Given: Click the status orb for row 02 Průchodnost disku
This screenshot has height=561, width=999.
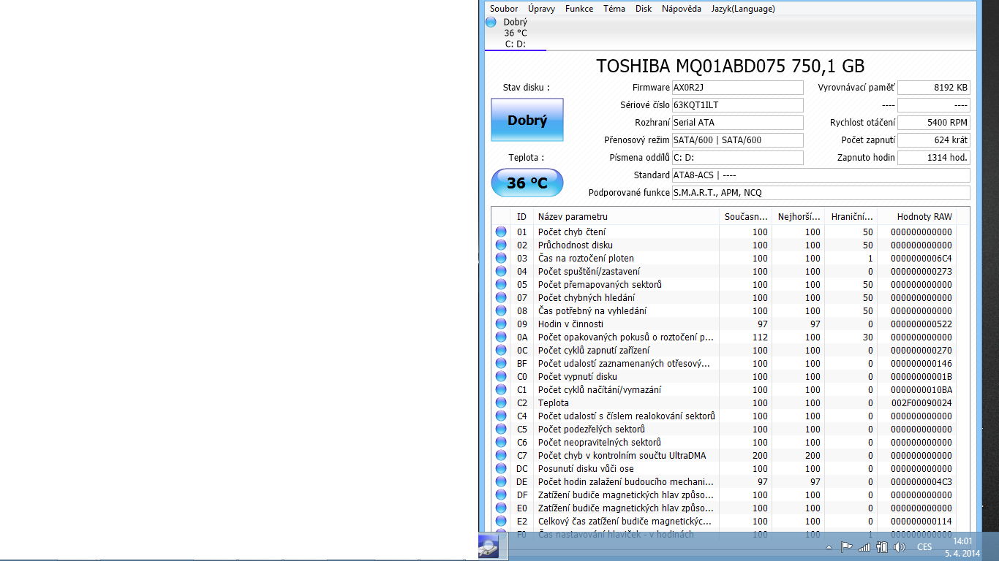Looking at the screenshot, I should [501, 245].
